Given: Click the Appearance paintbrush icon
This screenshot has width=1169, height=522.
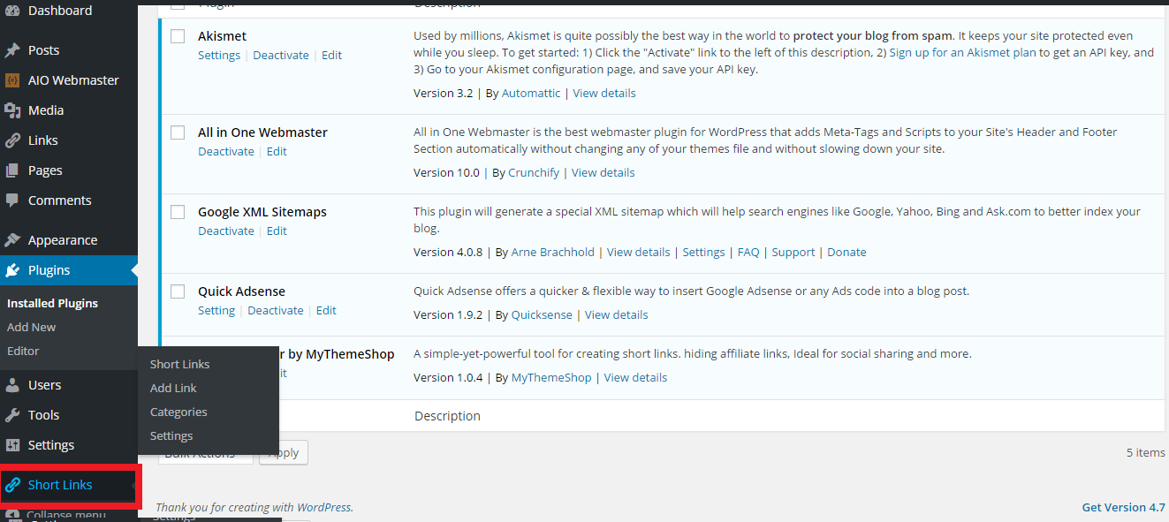Looking at the screenshot, I should (x=12, y=240).
